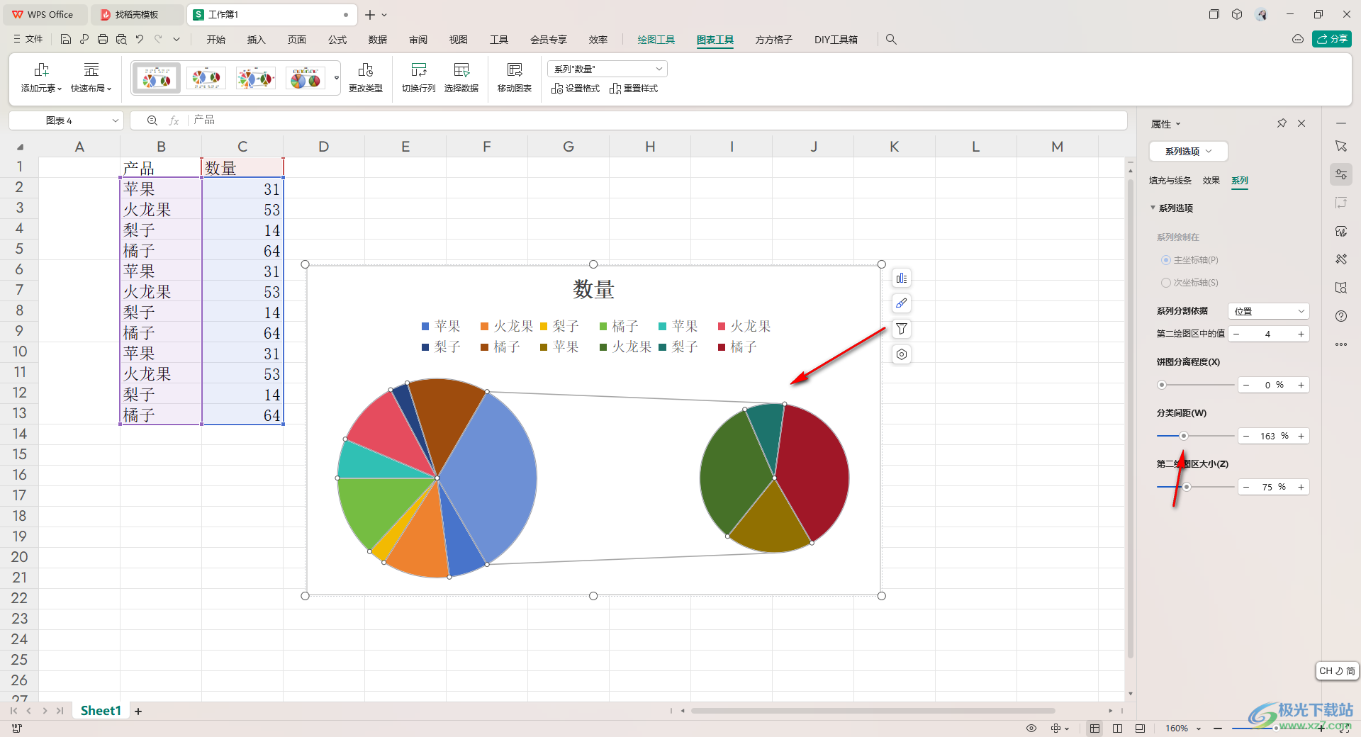Screen dimensions: 1361x737
Task: Close the properties (属性) panel
Action: point(1301,123)
